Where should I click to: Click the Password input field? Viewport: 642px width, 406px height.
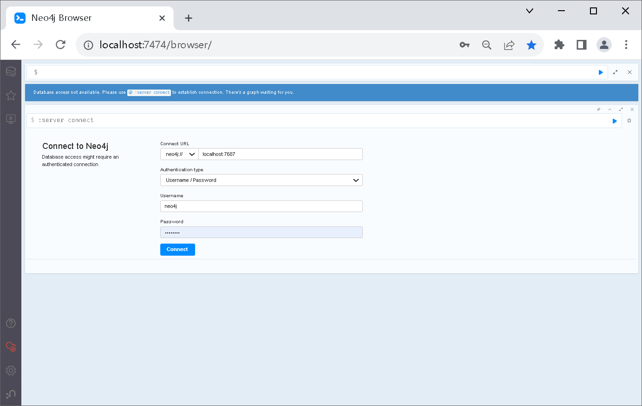tap(262, 232)
